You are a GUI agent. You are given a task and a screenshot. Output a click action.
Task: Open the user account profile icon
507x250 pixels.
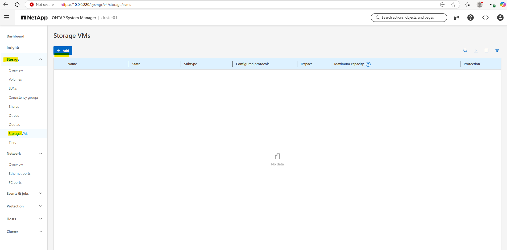point(500,18)
